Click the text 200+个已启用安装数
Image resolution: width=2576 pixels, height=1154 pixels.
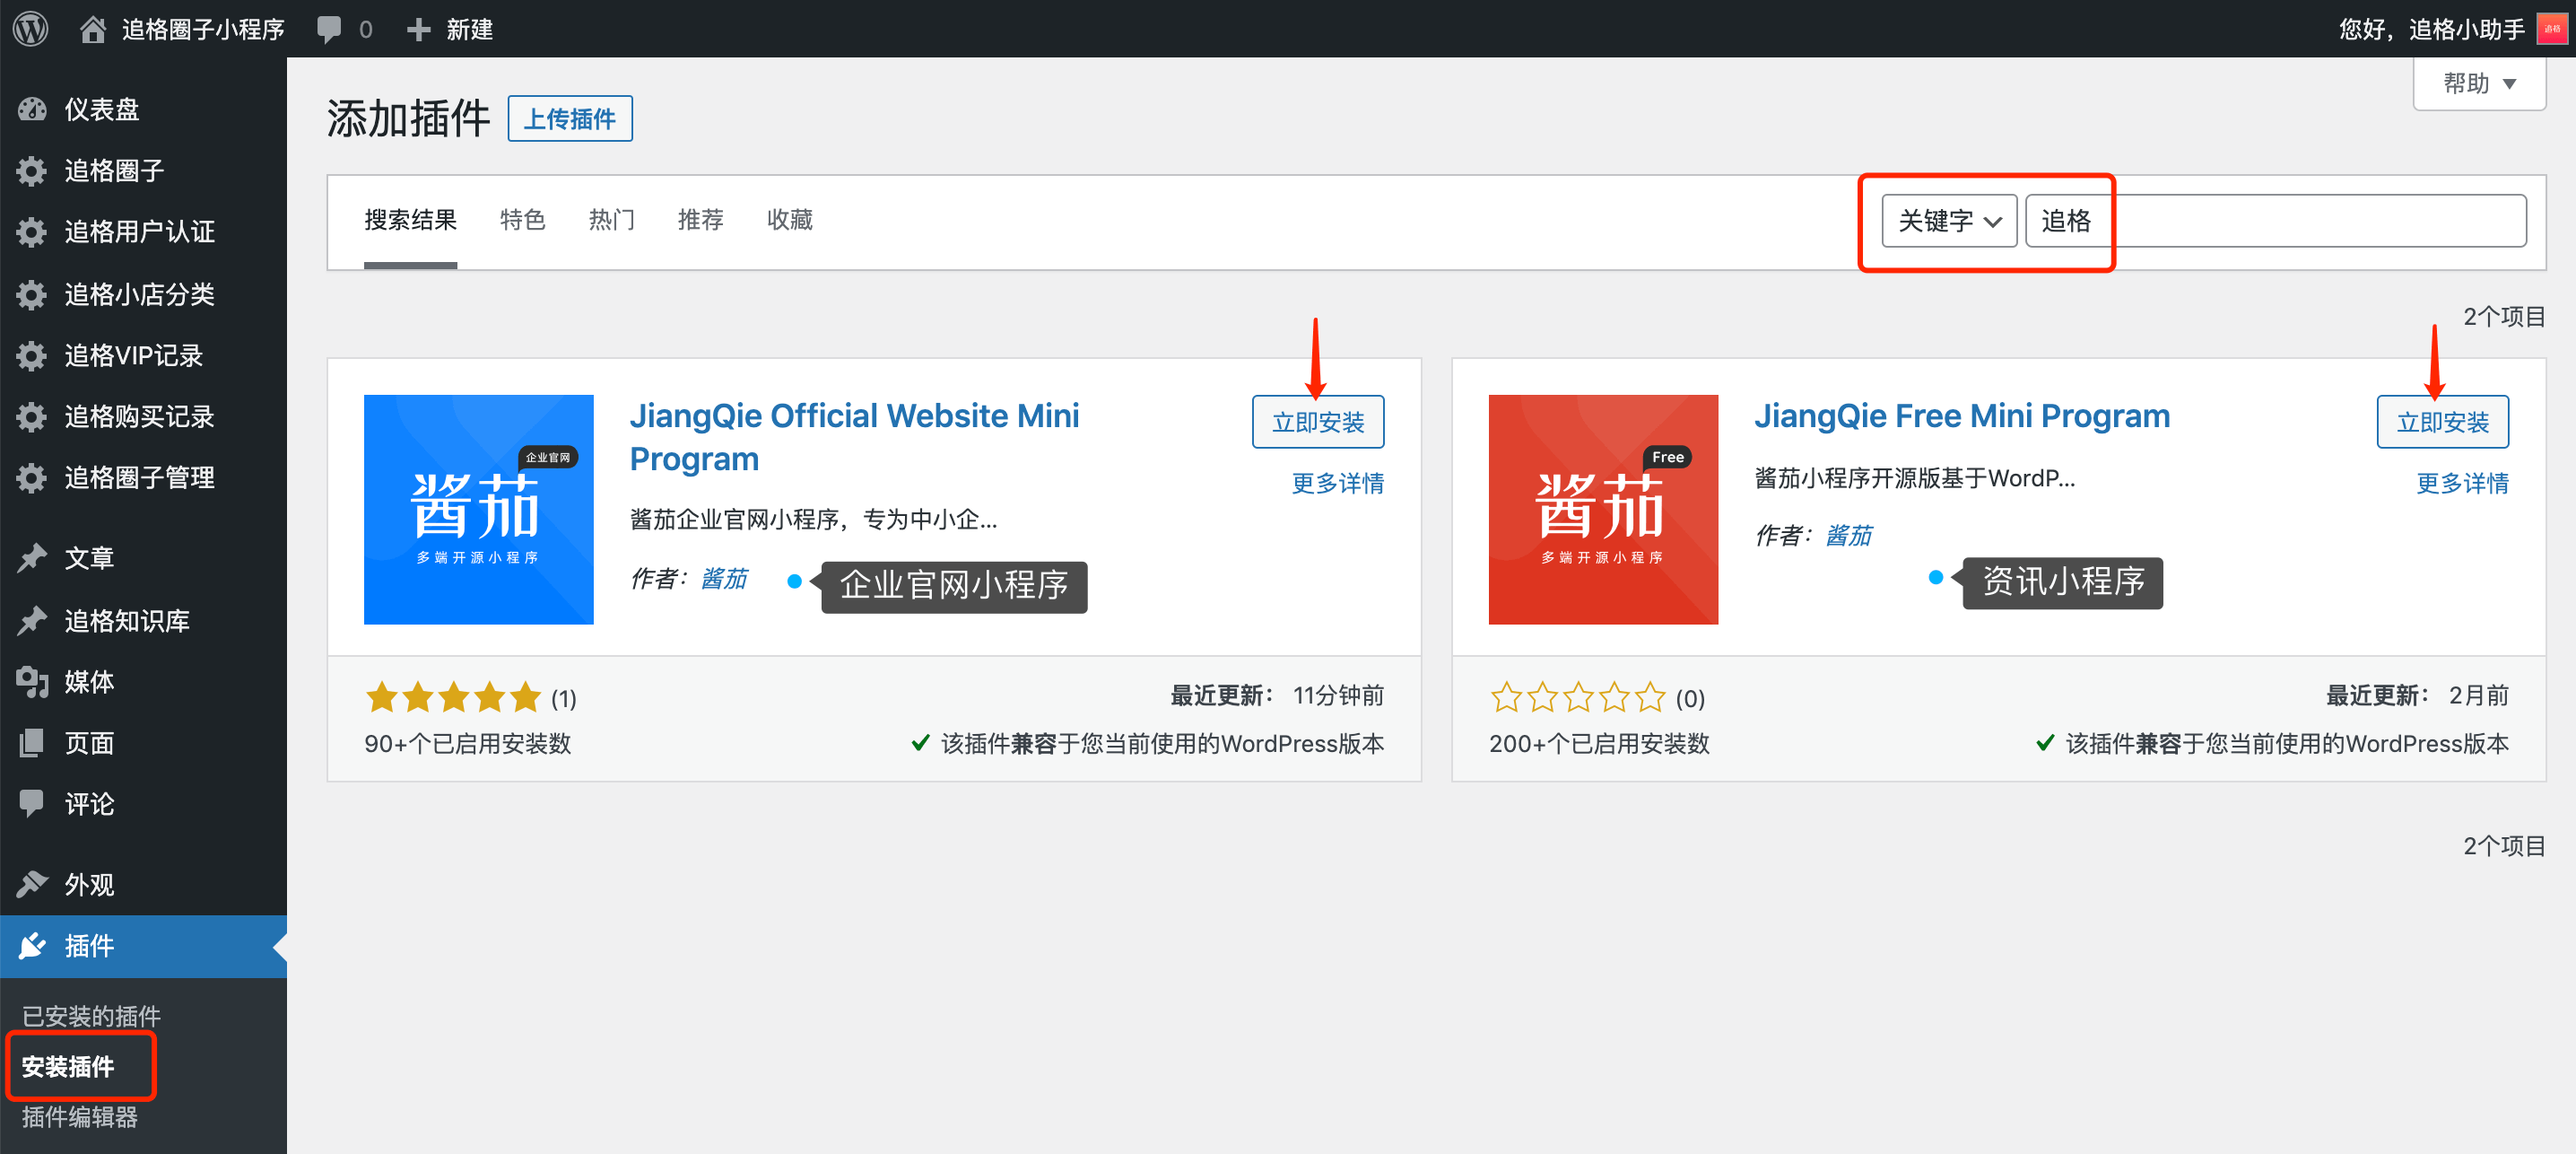(1599, 744)
